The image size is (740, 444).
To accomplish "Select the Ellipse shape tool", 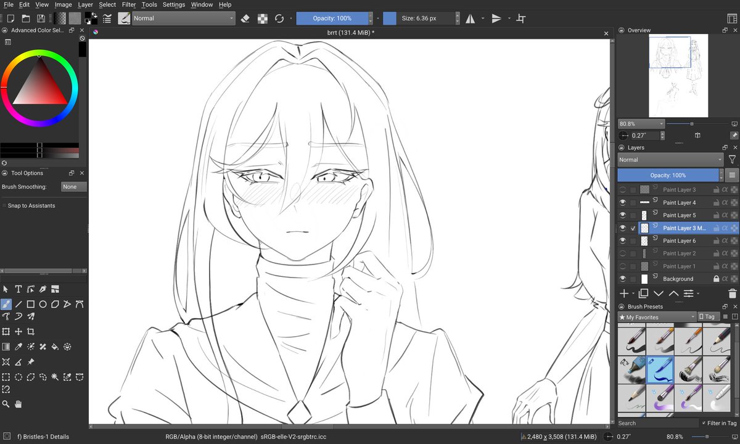I will coord(43,304).
